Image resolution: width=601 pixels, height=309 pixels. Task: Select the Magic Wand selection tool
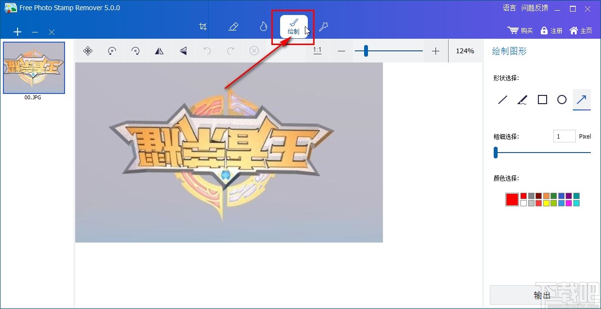click(x=323, y=27)
